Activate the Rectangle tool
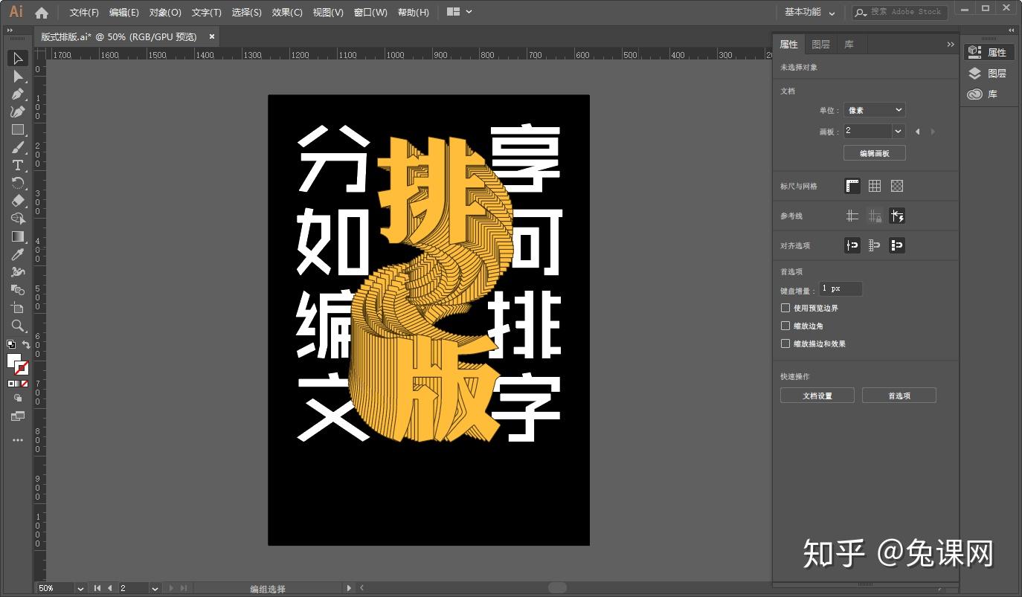The height and width of the screenshot is (597, 1022). point(18,129)
